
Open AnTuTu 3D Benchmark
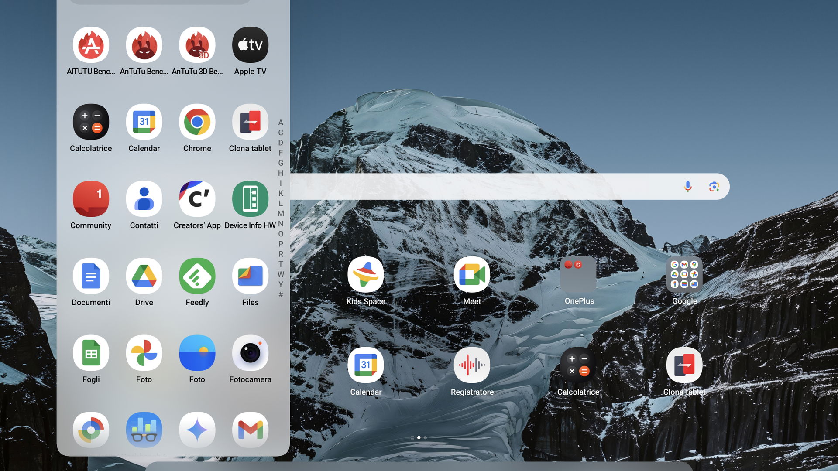coord(197,45)
